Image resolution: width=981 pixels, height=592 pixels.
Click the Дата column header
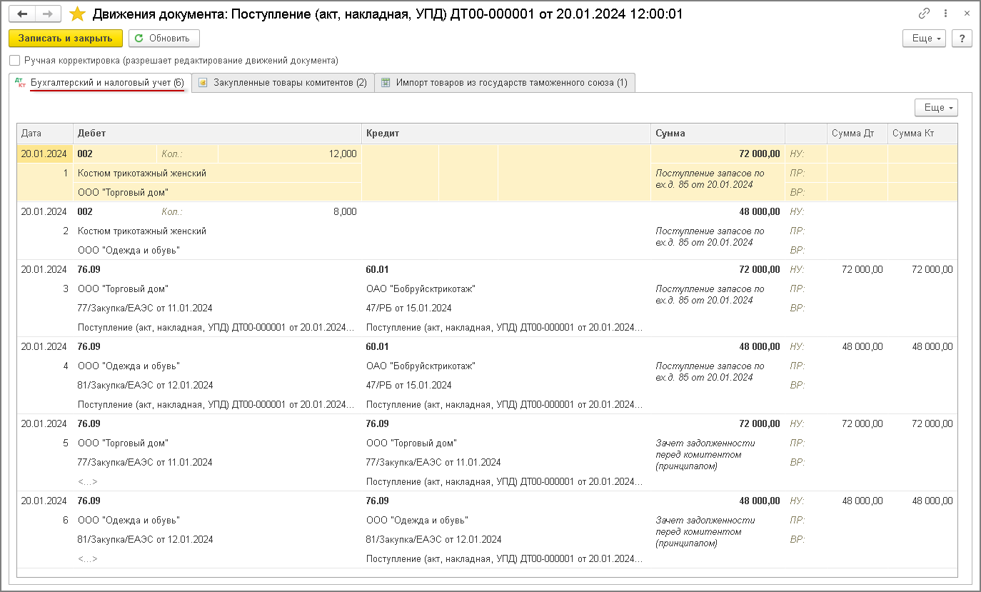45,134
